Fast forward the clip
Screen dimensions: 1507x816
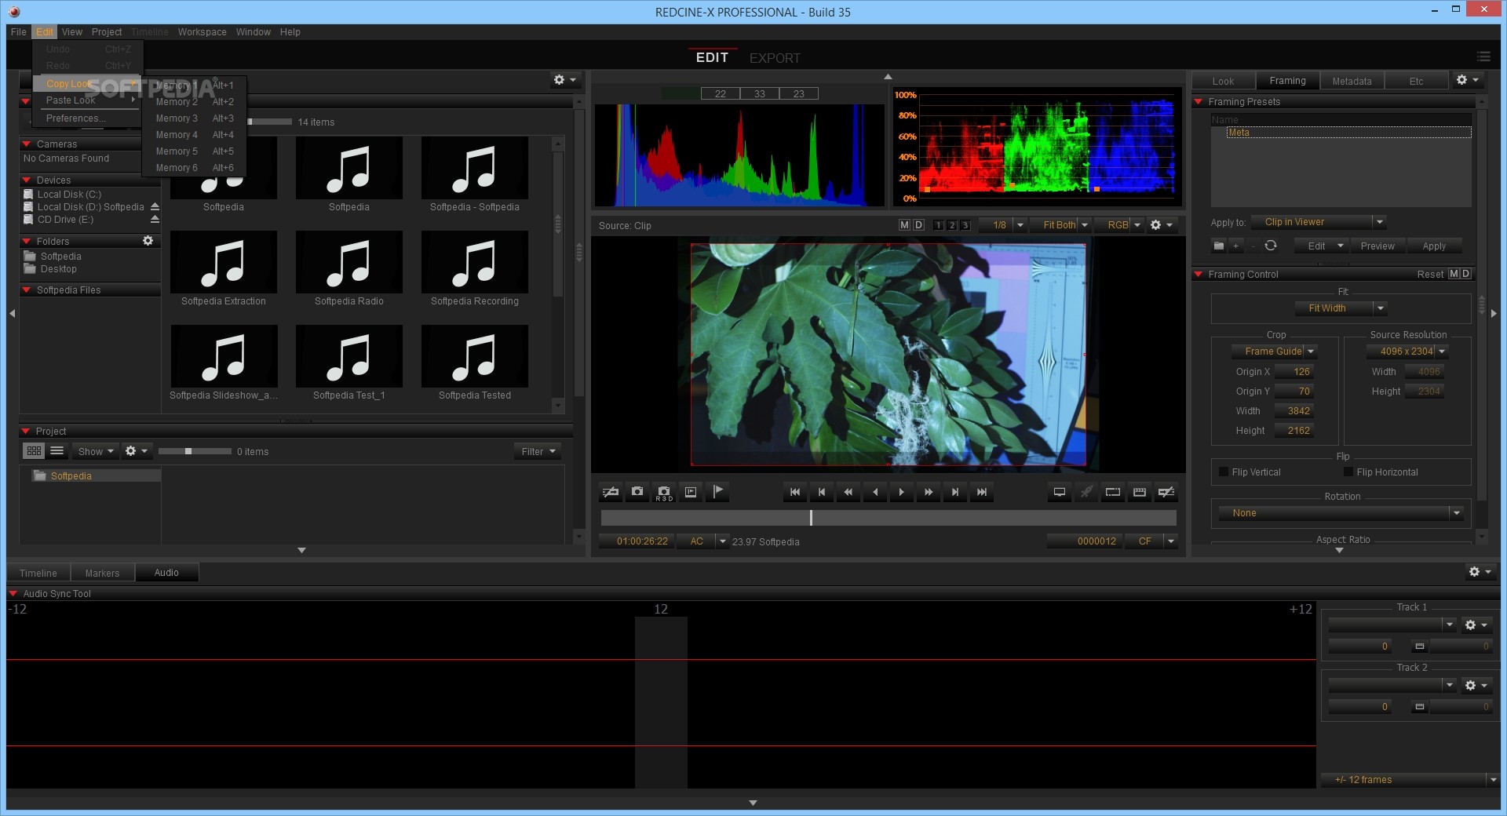point(929,492)
